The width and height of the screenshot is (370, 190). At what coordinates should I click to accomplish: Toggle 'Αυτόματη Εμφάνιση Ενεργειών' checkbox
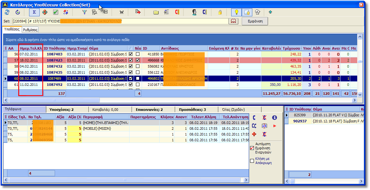pyautogui.click(x=252, y=148)
